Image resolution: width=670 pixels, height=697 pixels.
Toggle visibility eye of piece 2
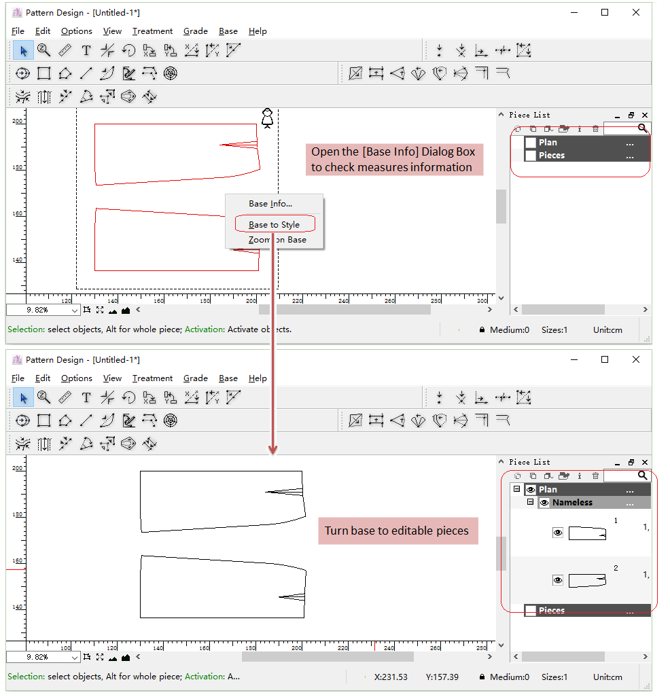(558, 580)
